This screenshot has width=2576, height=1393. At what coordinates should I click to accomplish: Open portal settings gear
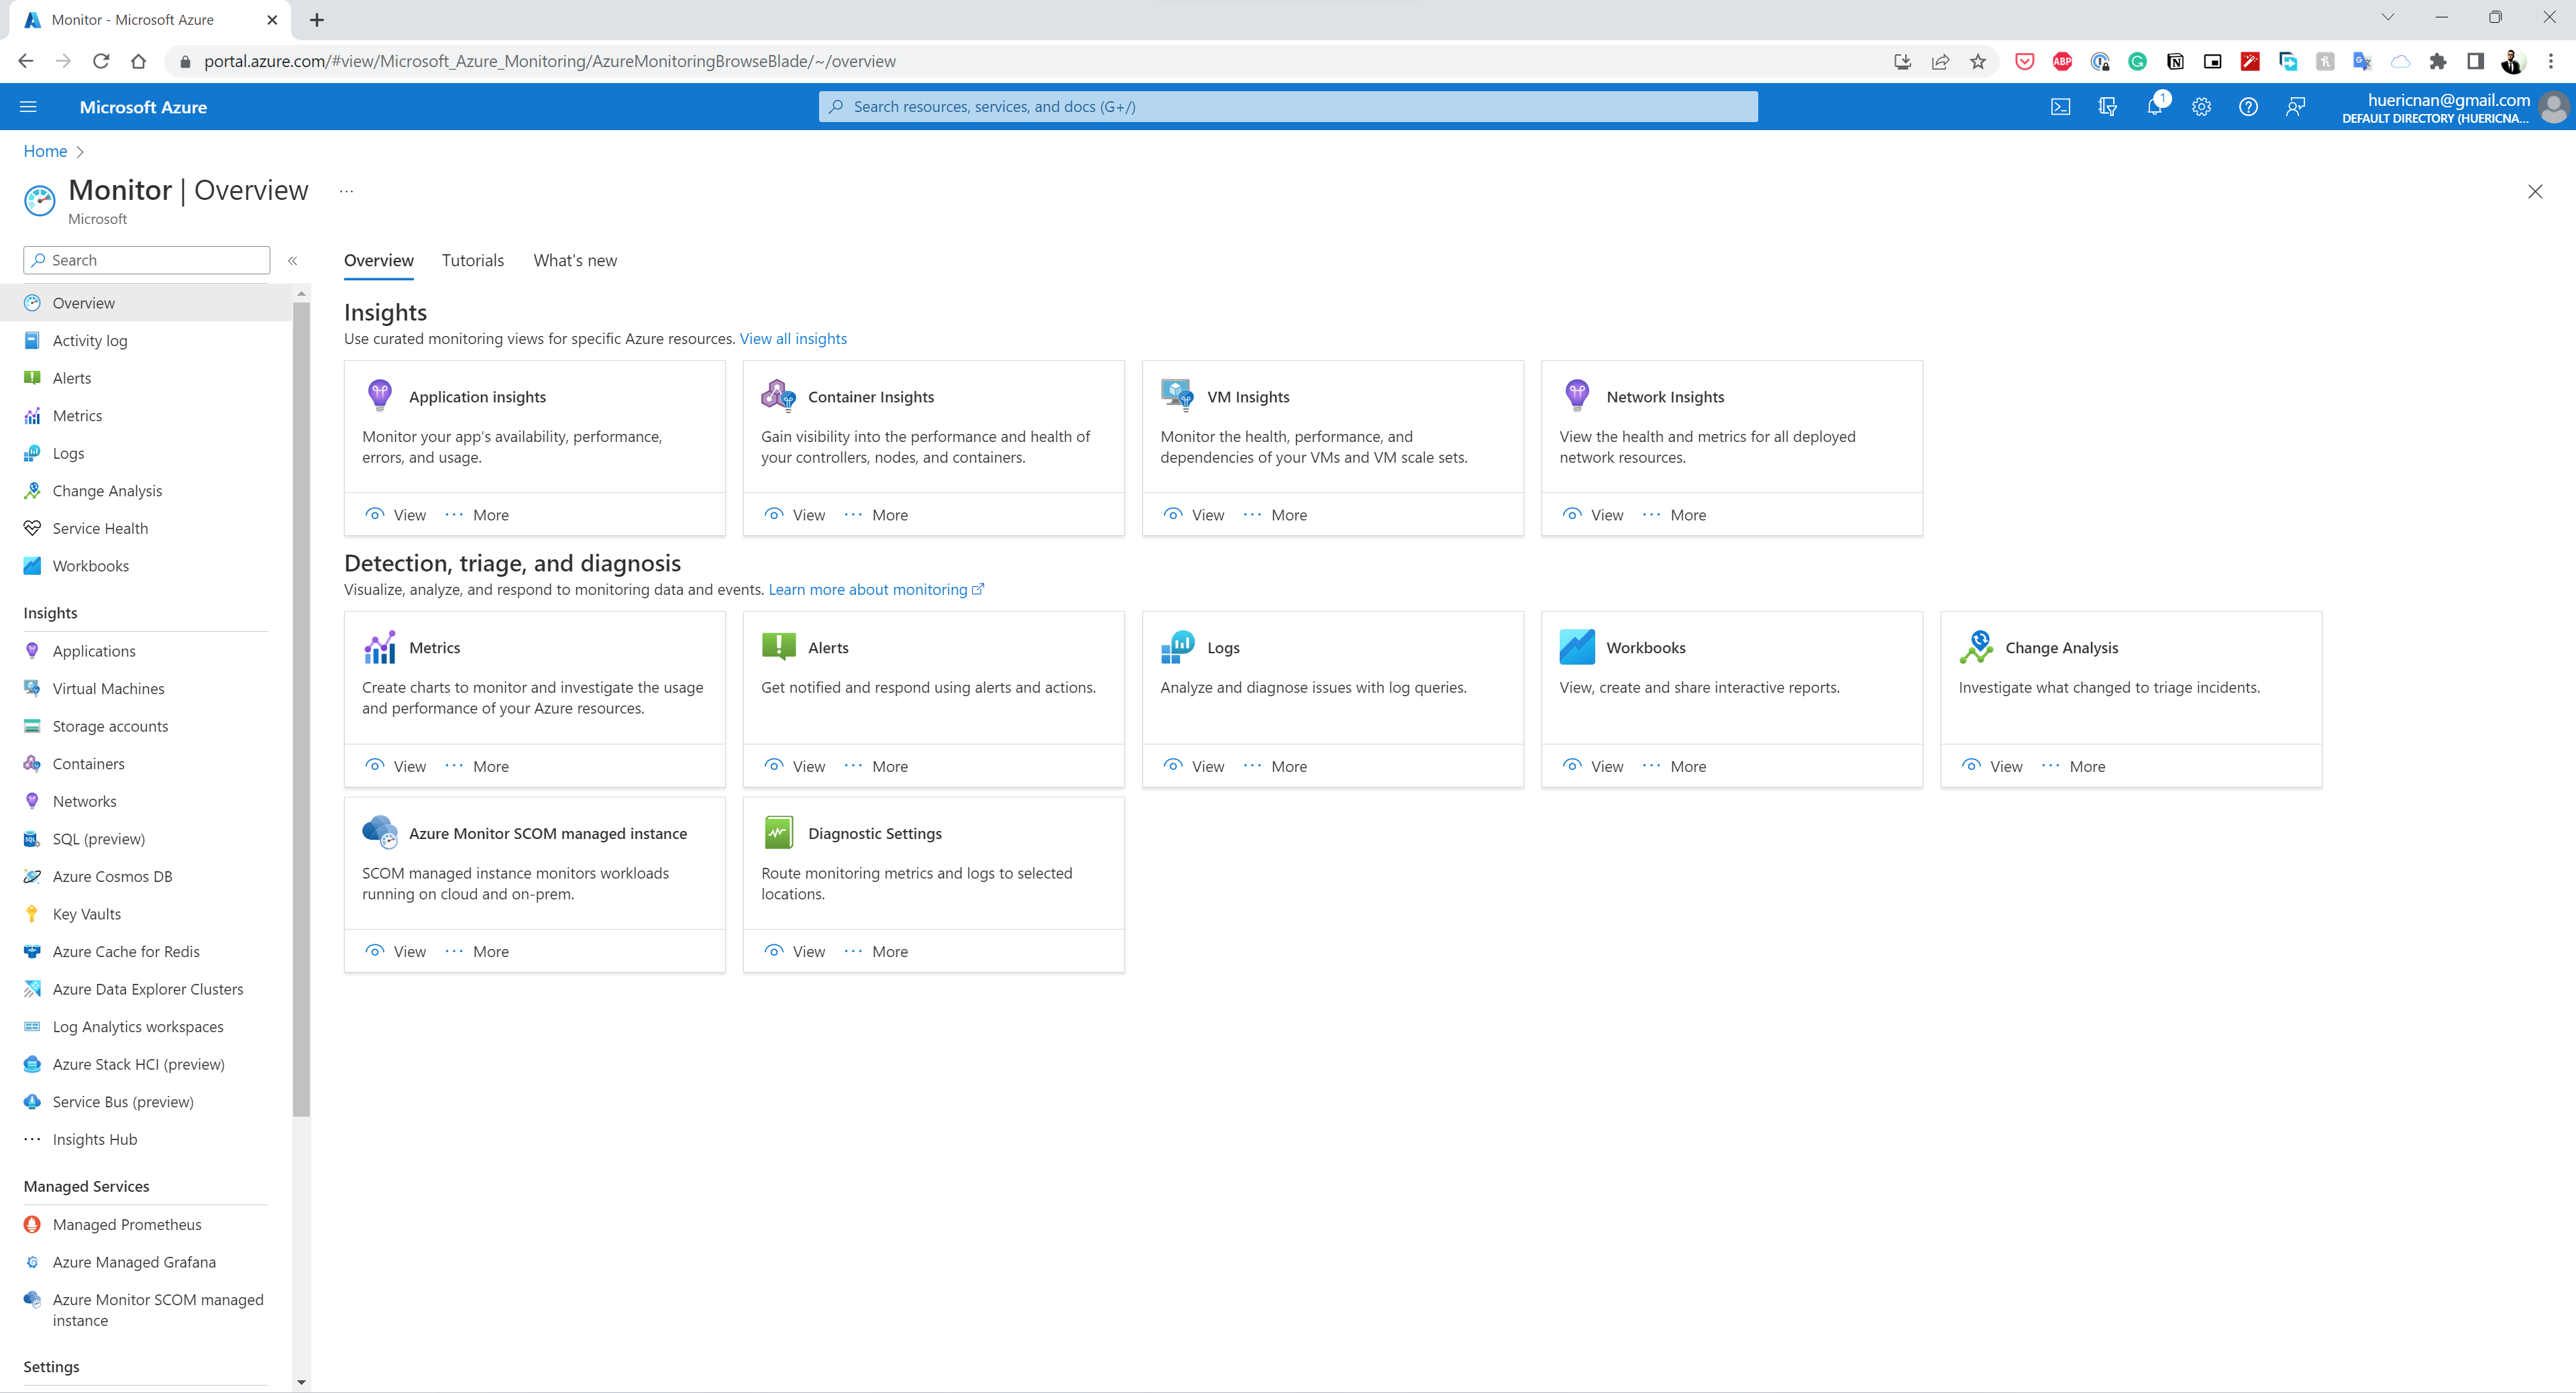pyautogui.click(x=2201, y=107)
